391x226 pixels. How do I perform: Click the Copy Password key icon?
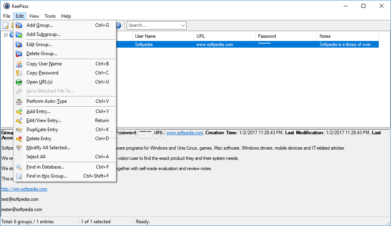(x=19, y=73)
